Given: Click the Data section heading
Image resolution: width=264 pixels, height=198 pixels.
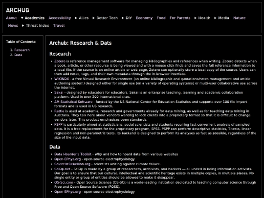Looking at the screenshot, I should (x=55, y=147).
